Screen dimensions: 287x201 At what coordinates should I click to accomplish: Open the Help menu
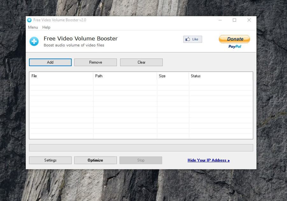point(46,27)
